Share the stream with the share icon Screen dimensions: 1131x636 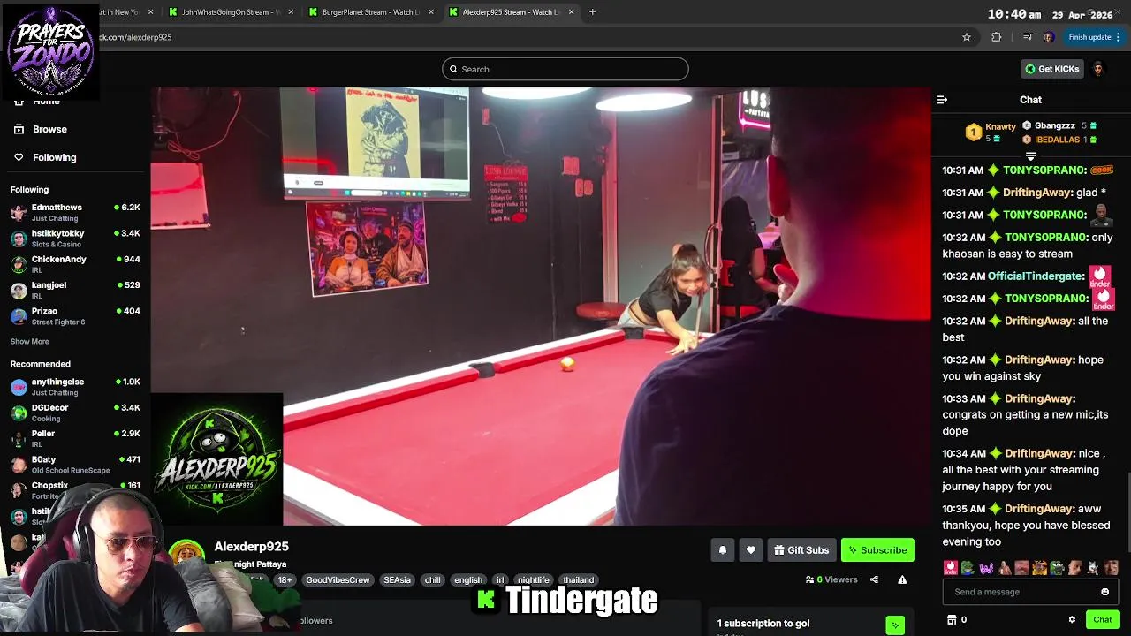874,580
